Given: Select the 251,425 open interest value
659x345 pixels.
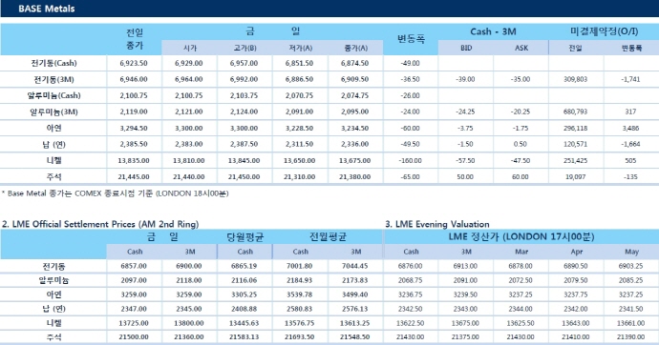Looking at the screenshot, I should (x=575, y=160).
